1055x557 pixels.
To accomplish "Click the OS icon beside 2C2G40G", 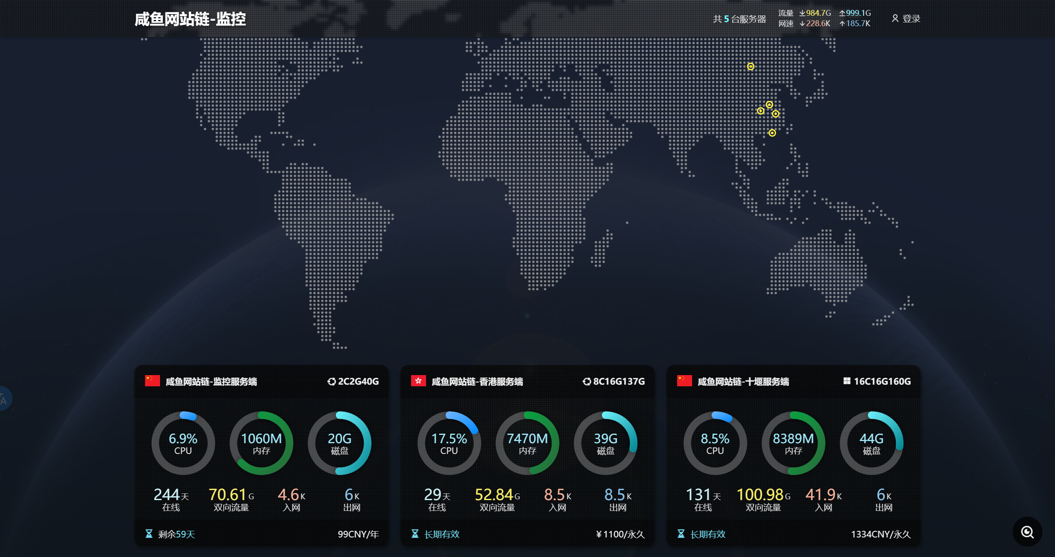I will [x=331, y=381].
